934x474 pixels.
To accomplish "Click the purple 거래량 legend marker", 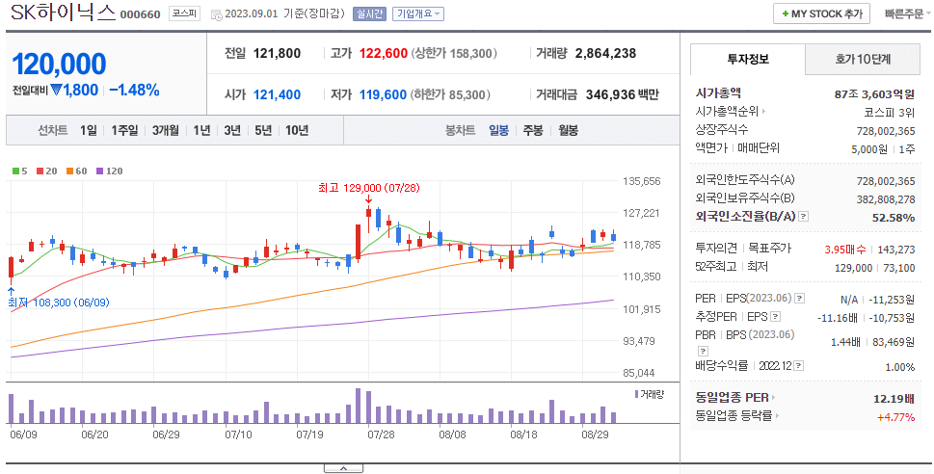I will (x=637, y=394).
